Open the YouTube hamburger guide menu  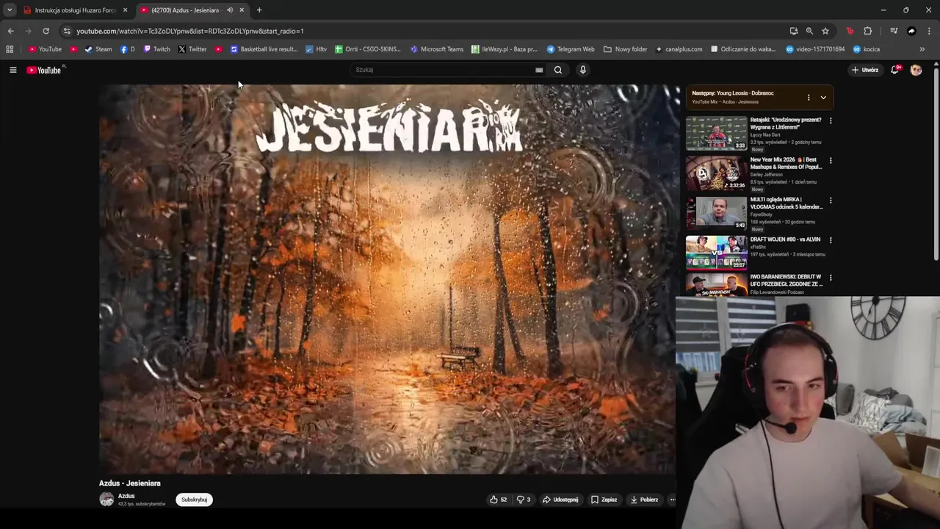(x=12, y=70)
